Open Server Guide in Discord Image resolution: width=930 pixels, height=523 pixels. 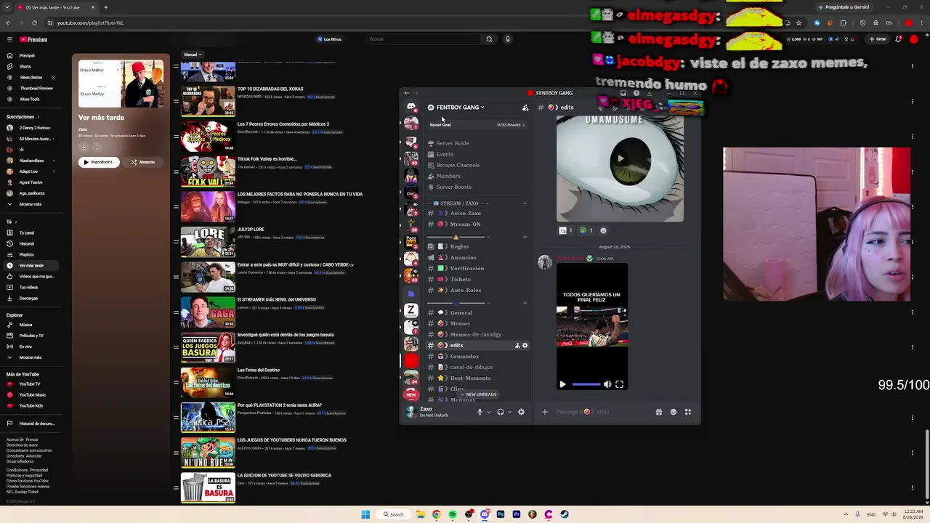453,143
